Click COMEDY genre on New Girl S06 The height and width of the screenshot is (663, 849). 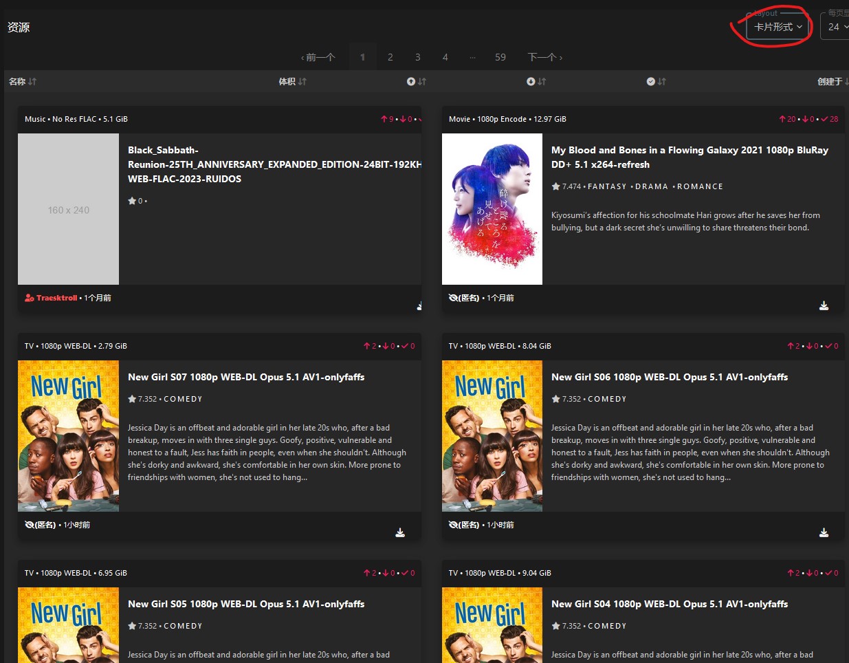coord(607,399)
